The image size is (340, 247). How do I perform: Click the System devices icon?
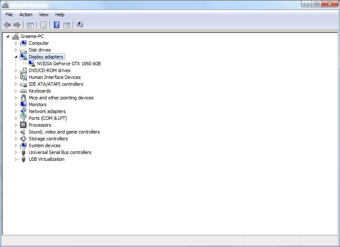(24, 145)
